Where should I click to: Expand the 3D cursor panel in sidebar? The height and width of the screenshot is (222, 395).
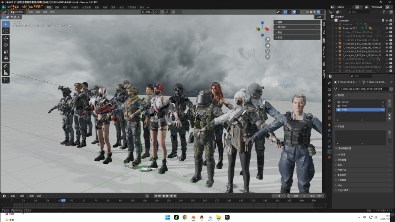pyautogui.click(x=297, y=27)
